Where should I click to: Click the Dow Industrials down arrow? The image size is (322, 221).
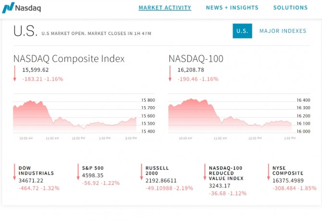14,172
